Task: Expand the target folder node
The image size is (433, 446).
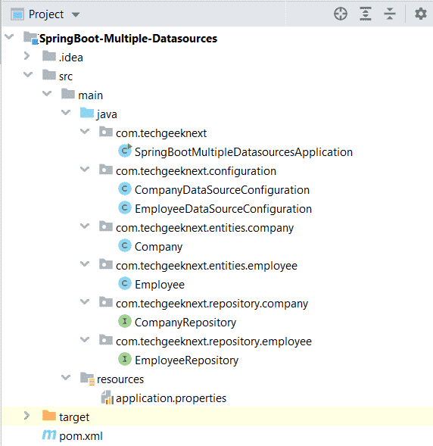Action: [x=26, y=416]
